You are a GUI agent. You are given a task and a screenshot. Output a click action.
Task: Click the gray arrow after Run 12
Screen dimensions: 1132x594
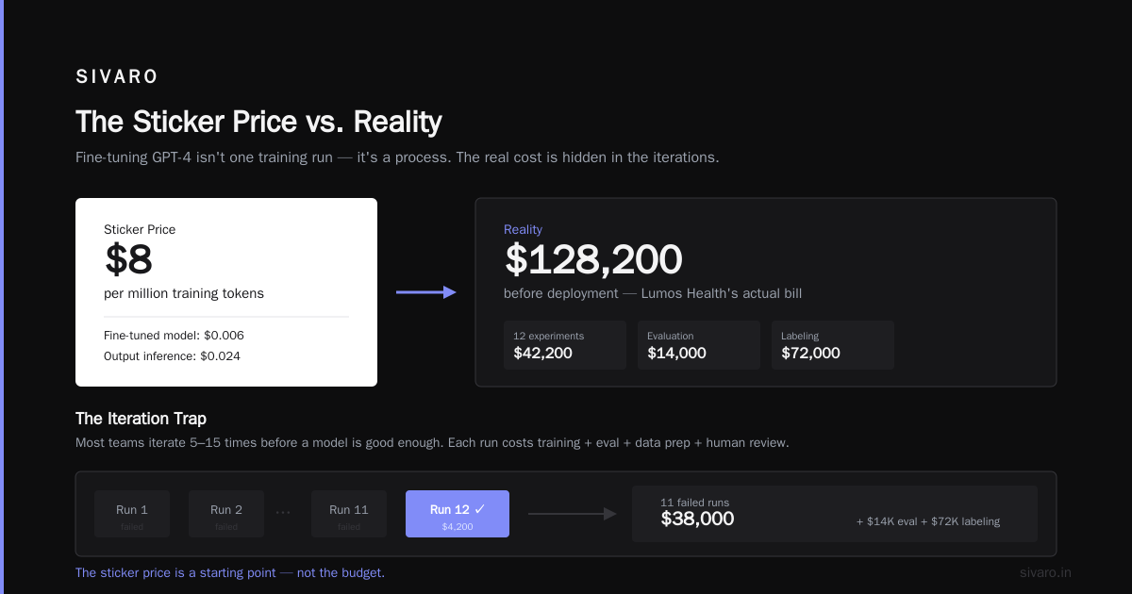(573, 514)
